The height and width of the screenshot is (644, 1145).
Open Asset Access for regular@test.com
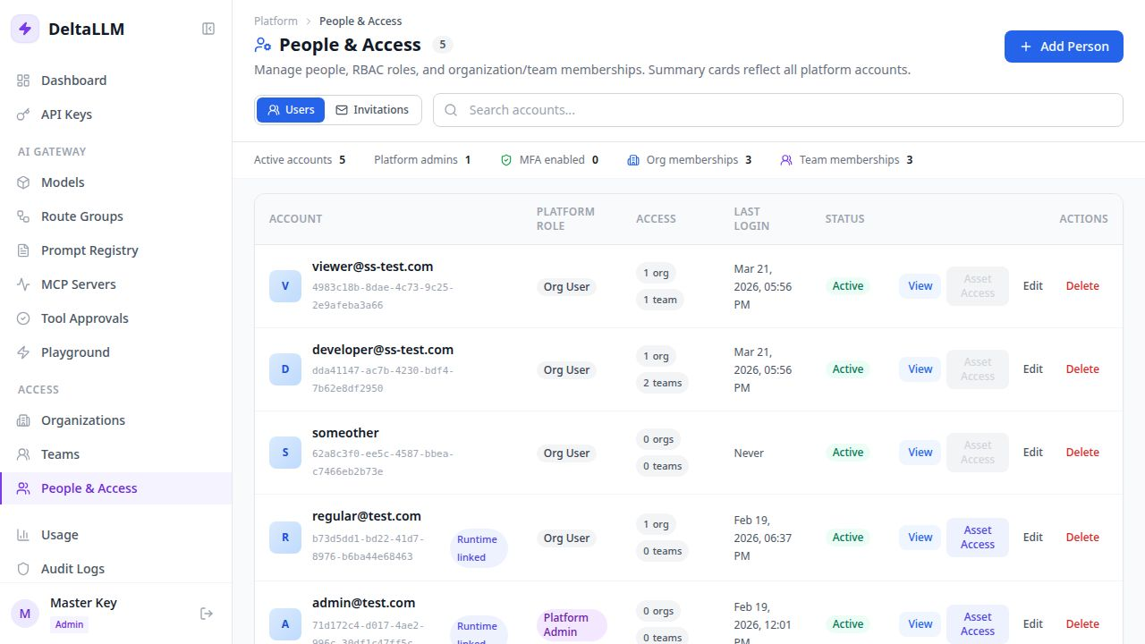click(978, 538)
